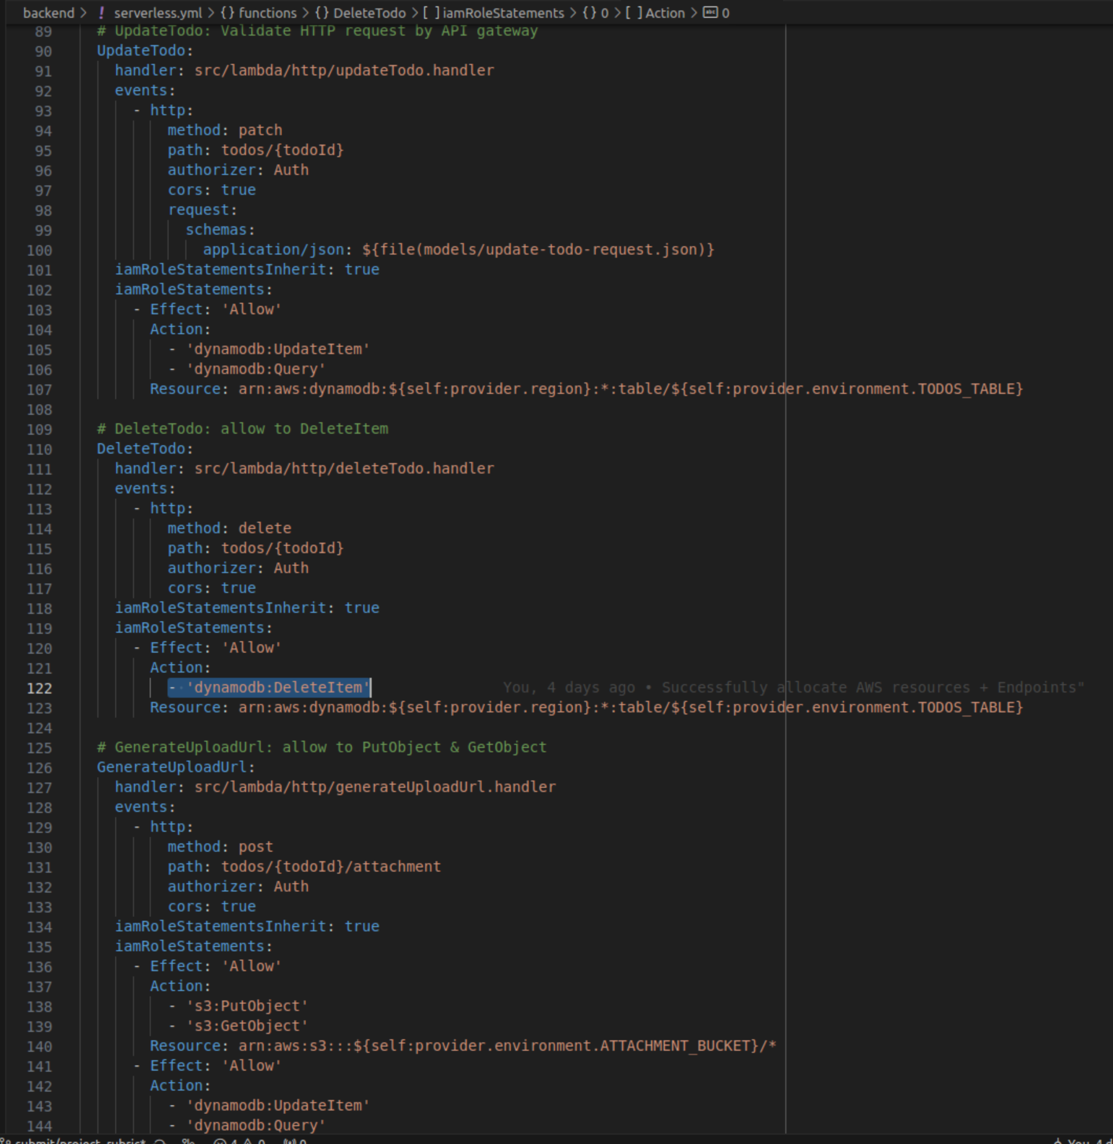Screen dimensions: 1113x1144
Task: Click 'todos/{todoId}/attachment' path value
Action: coord(331,866)
